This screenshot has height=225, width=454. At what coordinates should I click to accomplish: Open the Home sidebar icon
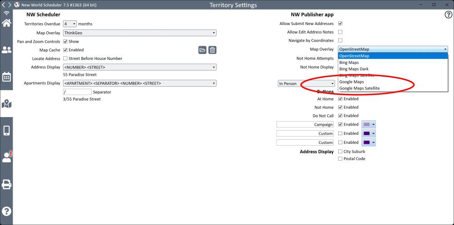pyautogui.click(x=6, y=23)
